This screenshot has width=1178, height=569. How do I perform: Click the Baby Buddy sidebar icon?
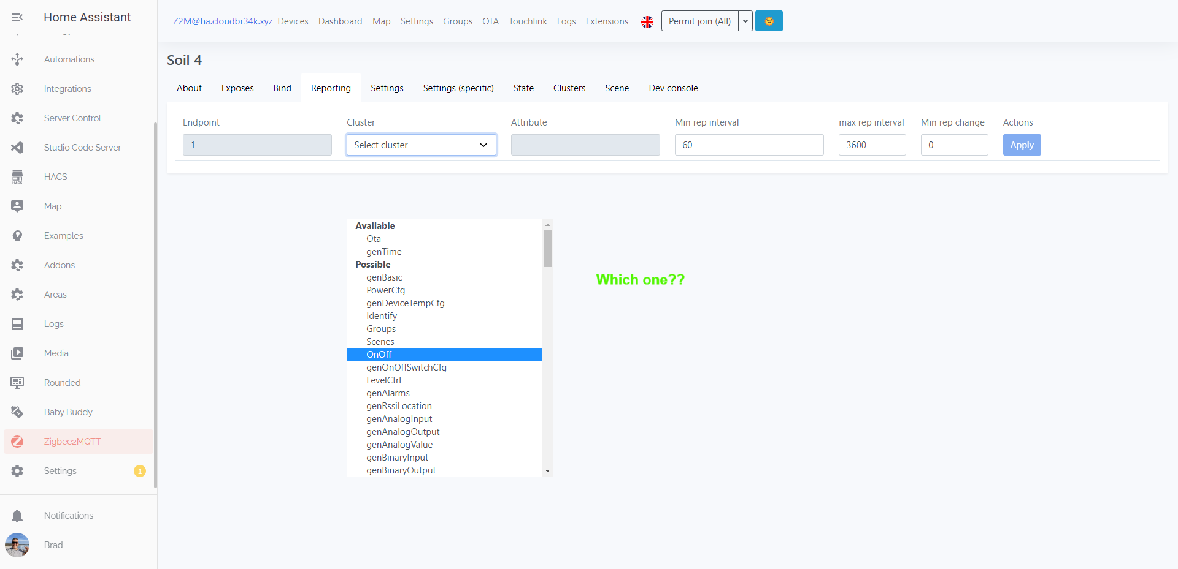coord(17,412)
